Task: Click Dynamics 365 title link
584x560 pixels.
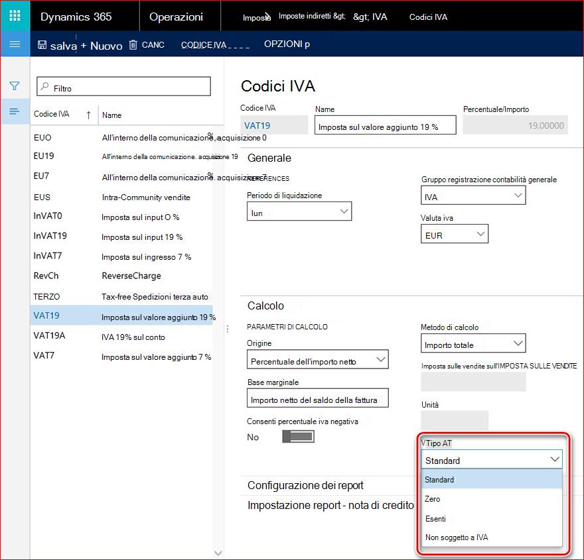Action: (76, 17)
